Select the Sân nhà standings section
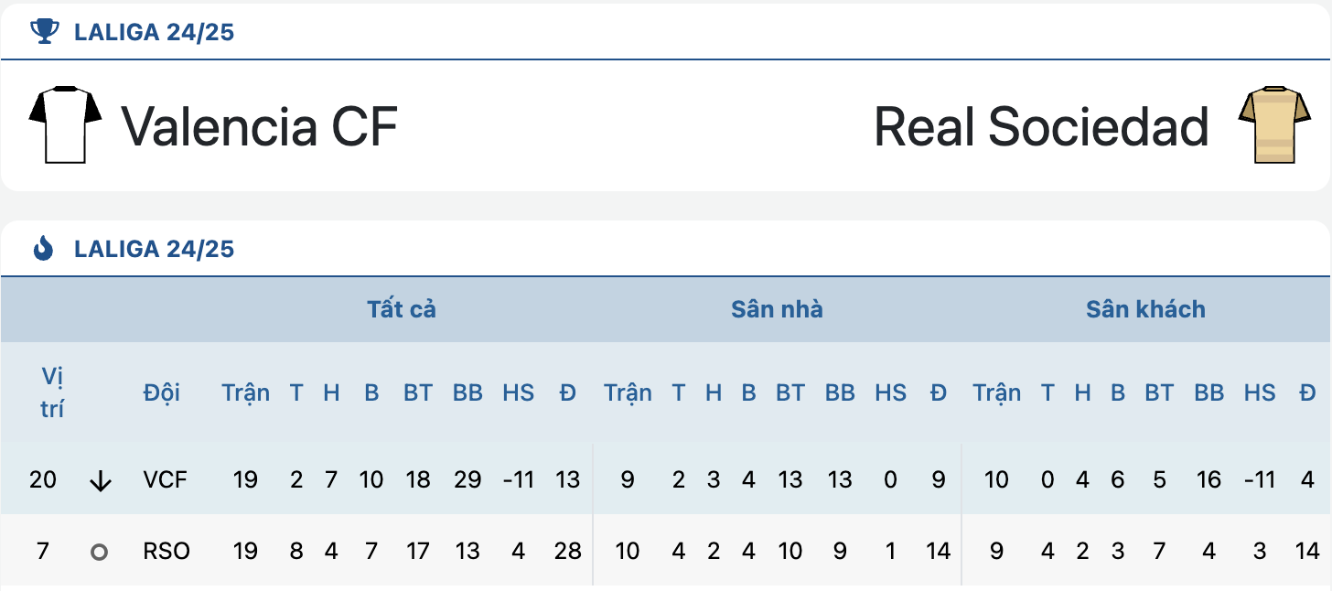Image resolution: width=1332 pixels, height=591 pixels. [777, 309]
